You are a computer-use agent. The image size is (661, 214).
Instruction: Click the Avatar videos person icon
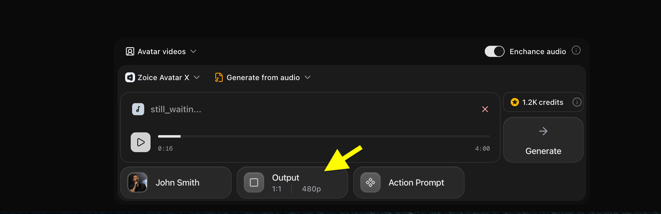130,51
